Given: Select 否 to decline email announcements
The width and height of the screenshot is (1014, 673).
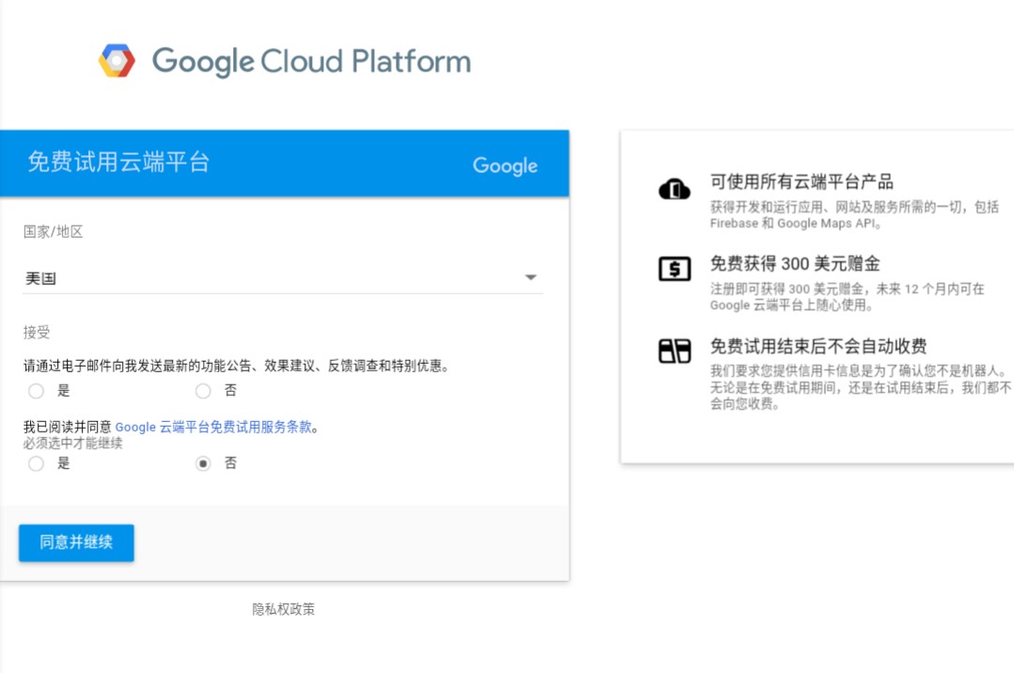Looking at the screenshot, I should pos(203,391).
